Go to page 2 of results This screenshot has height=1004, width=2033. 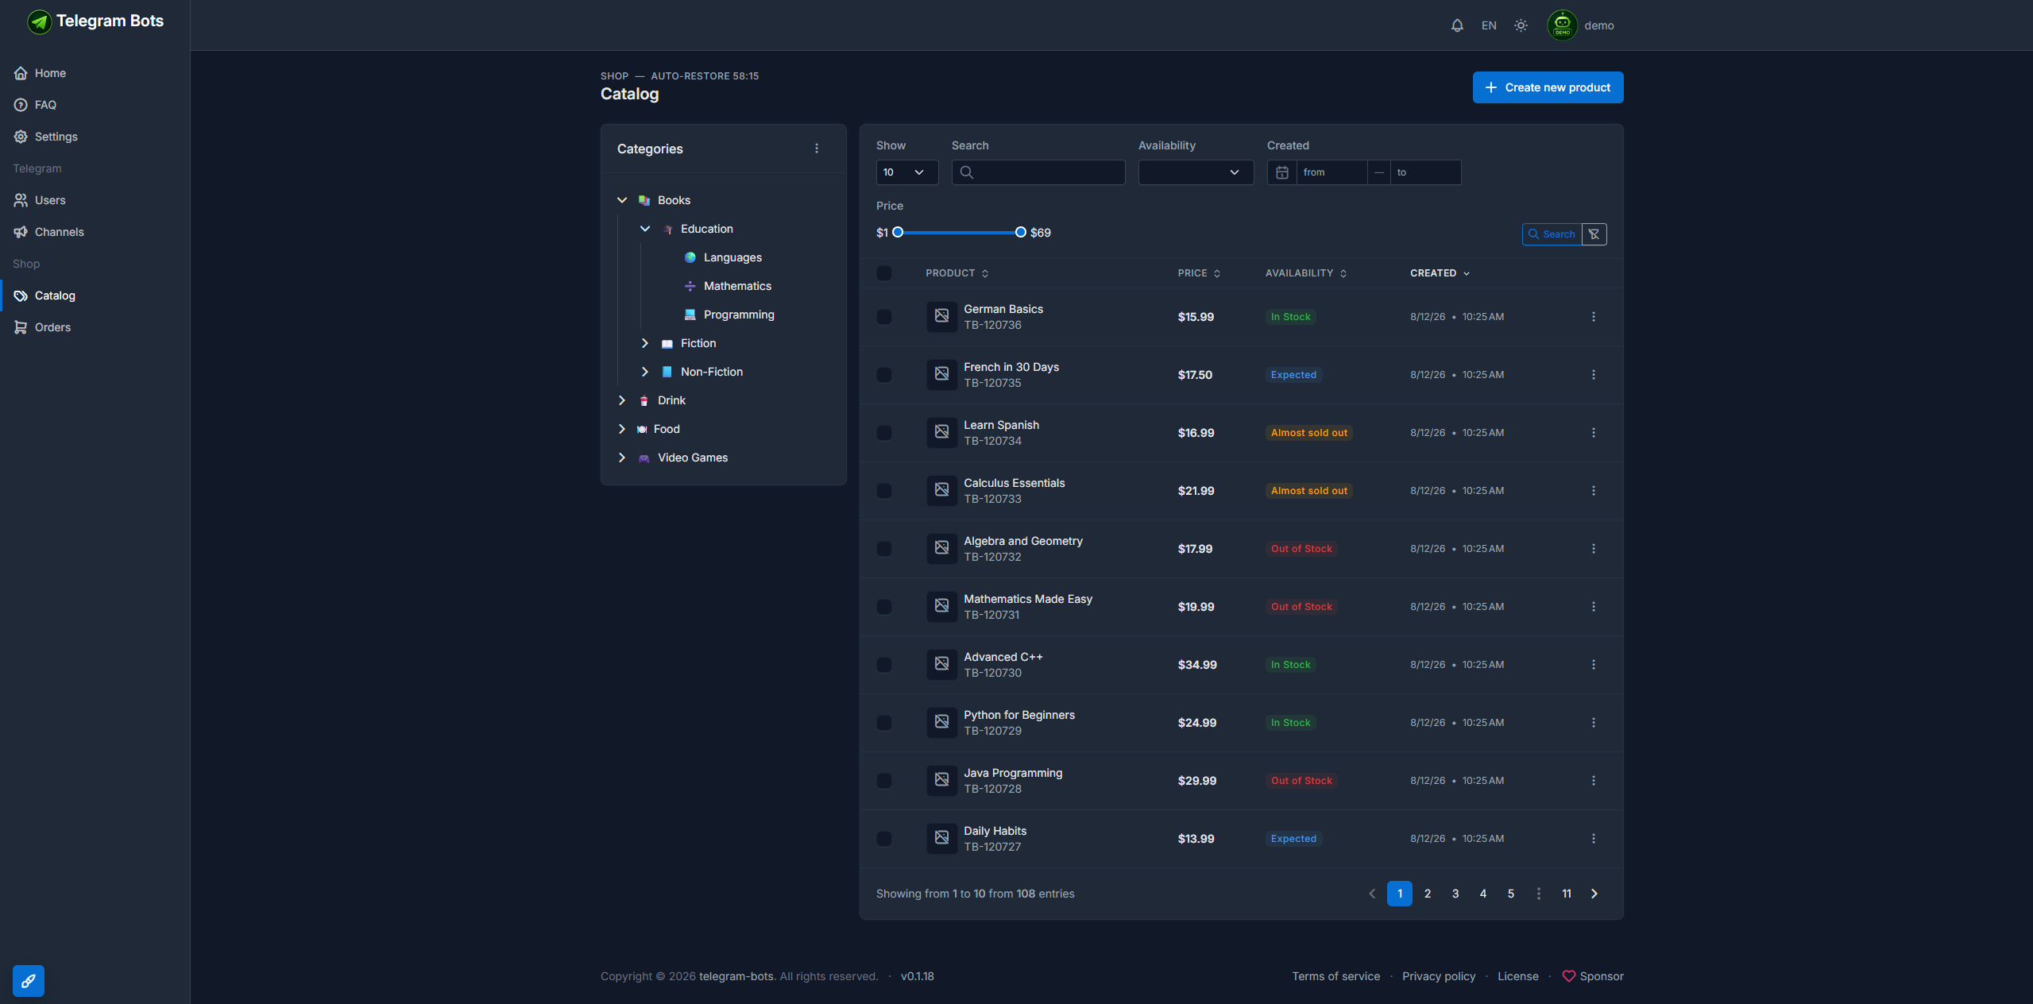click(x=1428, y=894)
